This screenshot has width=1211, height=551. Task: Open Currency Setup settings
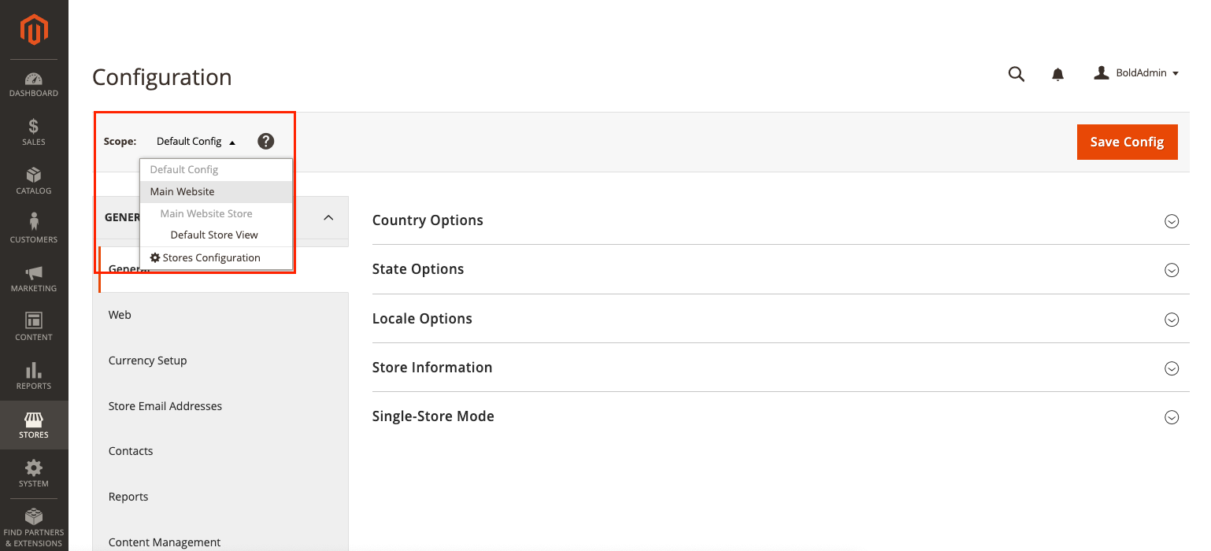(x=147, y=360)
